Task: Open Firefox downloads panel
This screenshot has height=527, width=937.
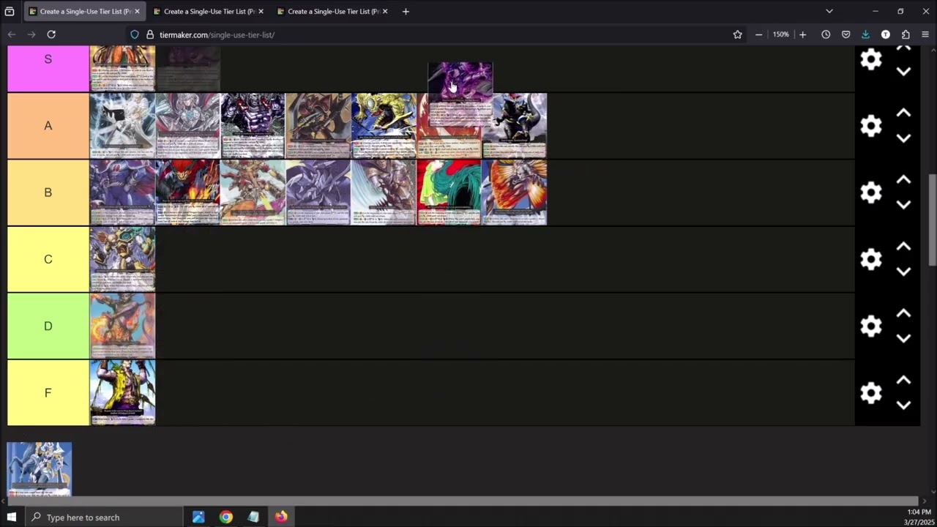Action: pos(865,34)
